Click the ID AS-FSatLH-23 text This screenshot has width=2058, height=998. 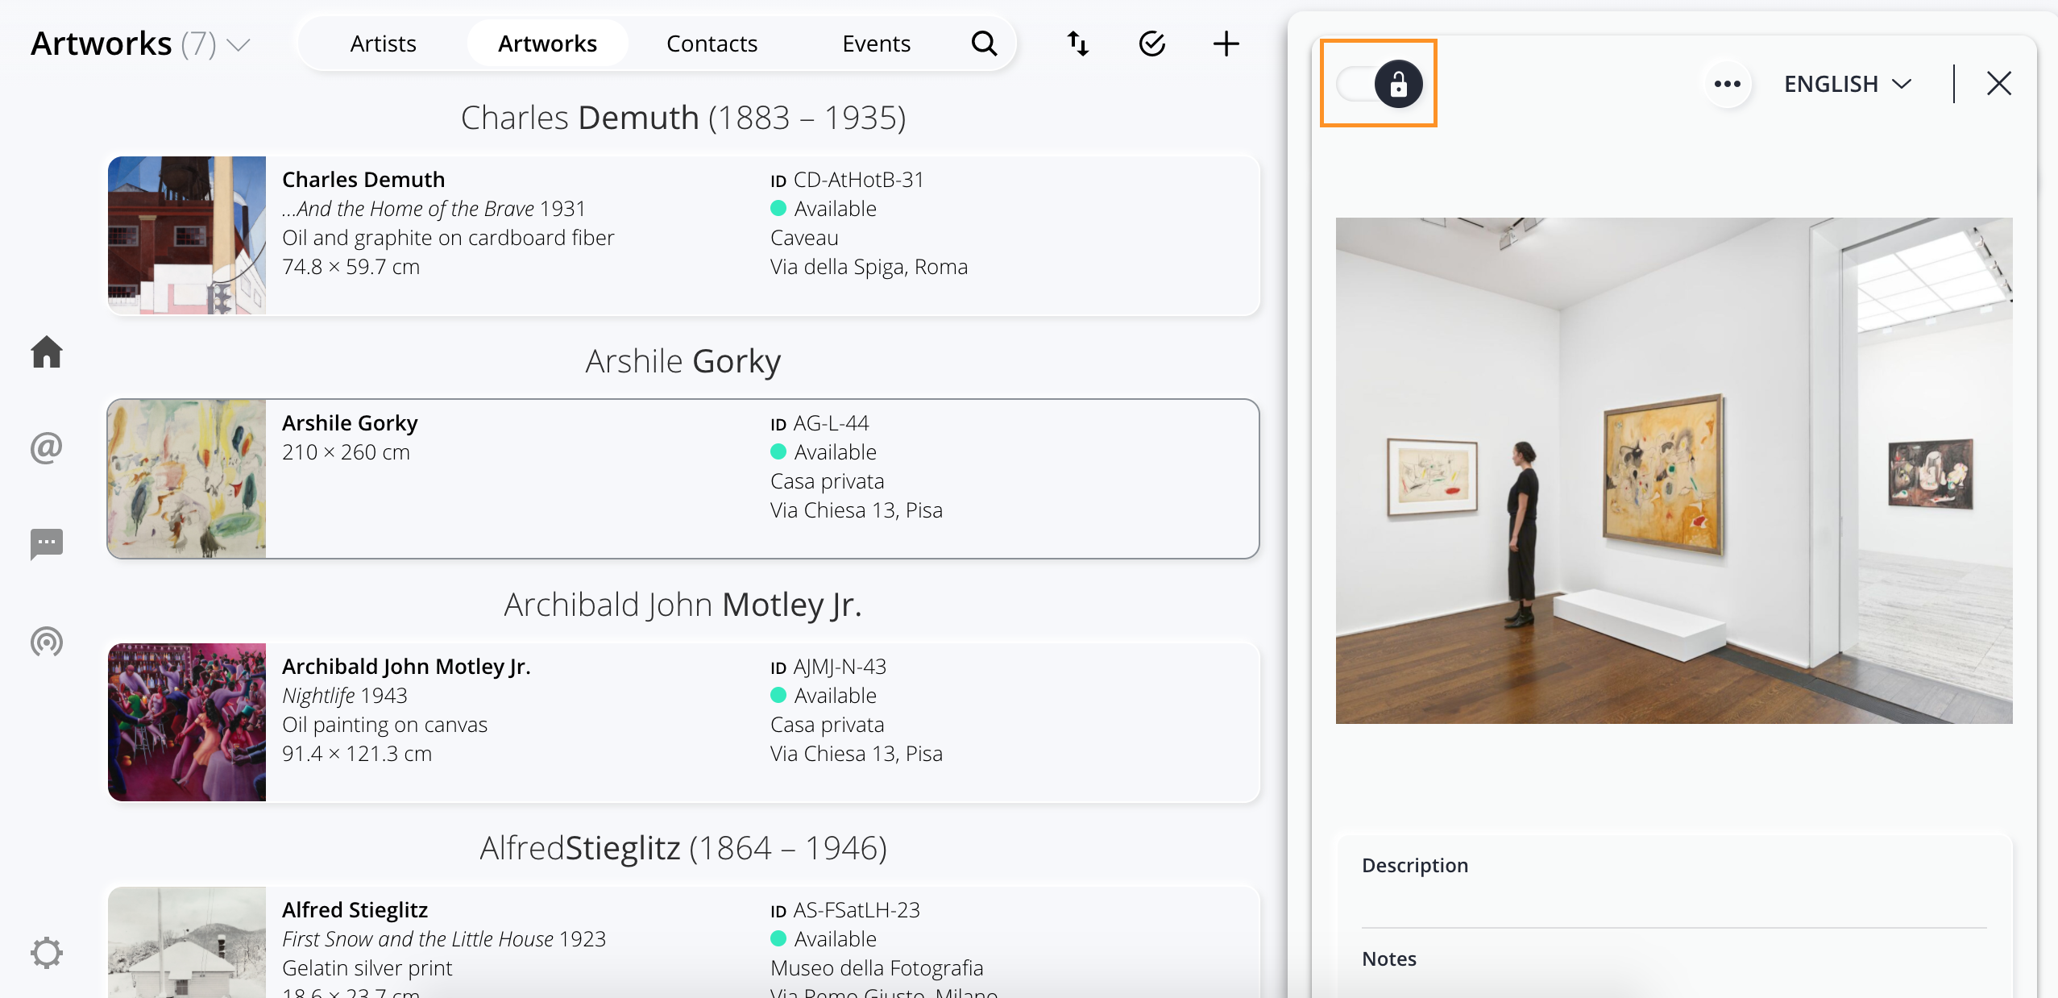pos(845,910)
